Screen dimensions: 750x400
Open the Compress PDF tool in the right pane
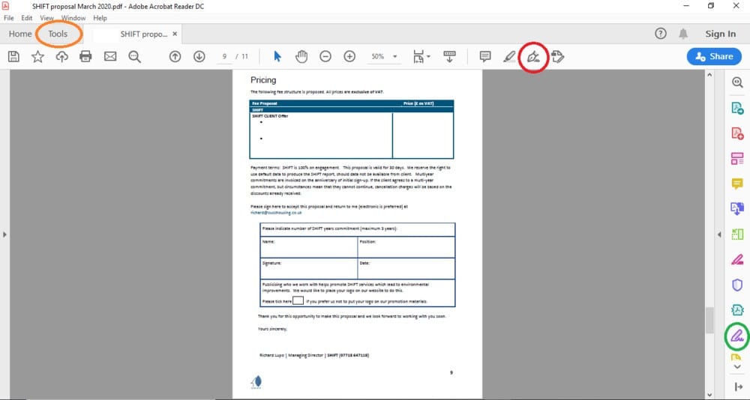pyautogui.click(x=737, y=234)
